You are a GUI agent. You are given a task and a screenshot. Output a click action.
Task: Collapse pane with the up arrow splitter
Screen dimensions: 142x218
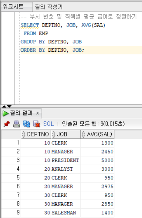(x=4, y=106)
